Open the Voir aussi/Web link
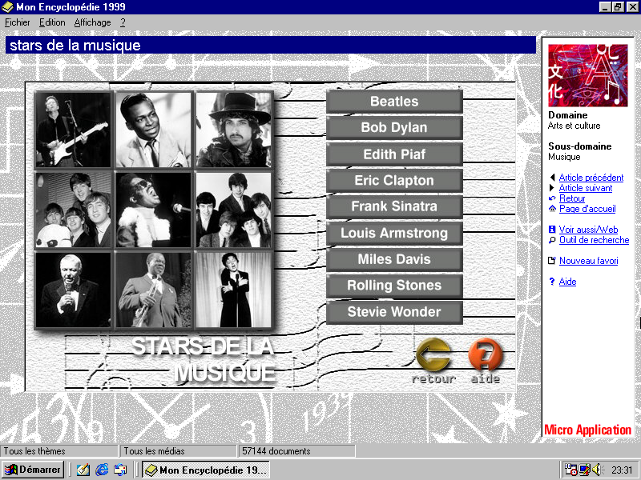 pyautogui.click(x=588, y=230)
